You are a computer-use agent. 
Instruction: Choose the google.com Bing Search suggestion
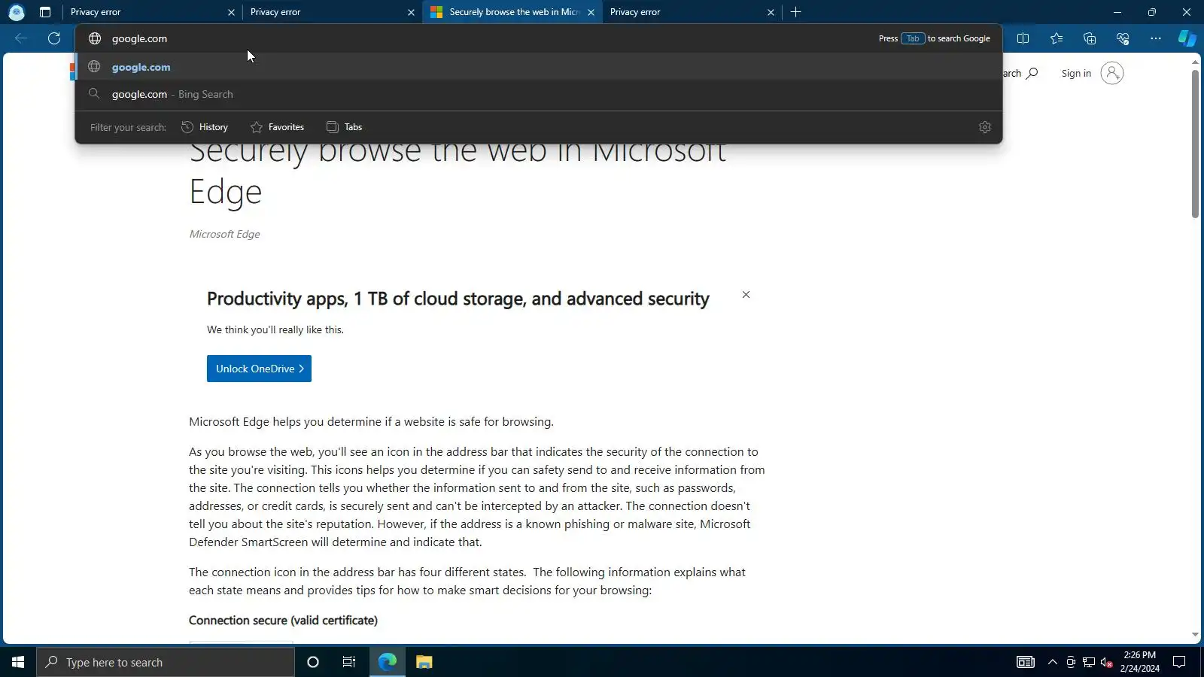coord(539,94)
